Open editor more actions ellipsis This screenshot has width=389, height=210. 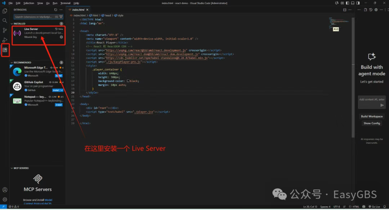click(350, 10)
